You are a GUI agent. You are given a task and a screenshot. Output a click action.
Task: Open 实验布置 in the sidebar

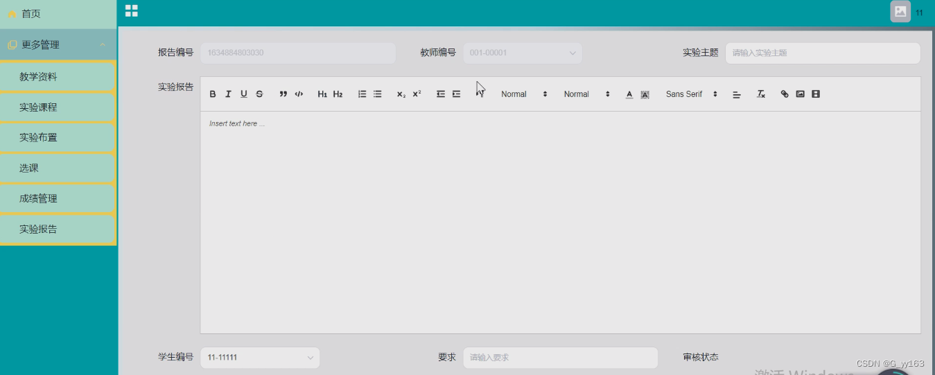coord(58,137)
